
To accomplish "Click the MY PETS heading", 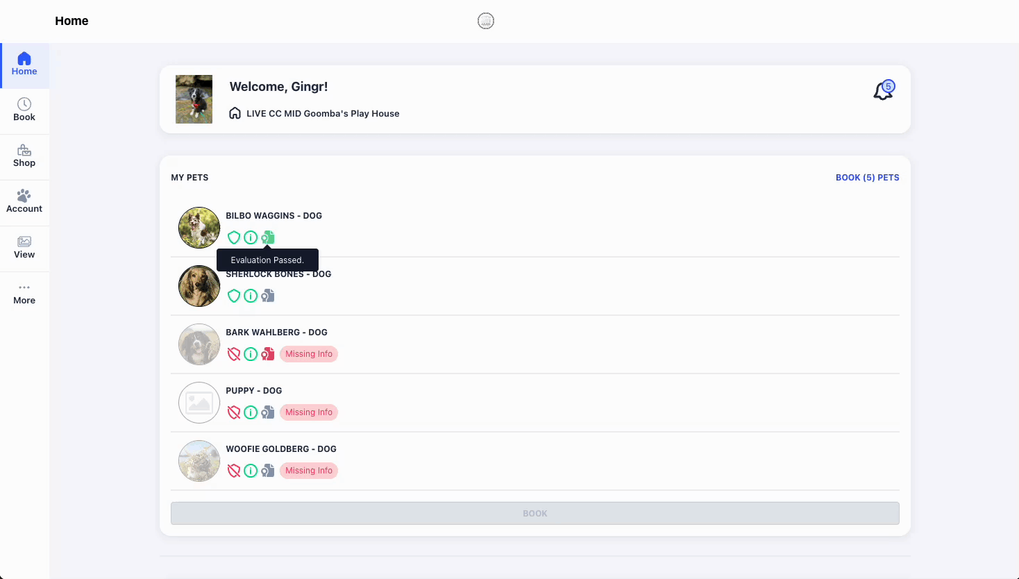I will tap(190, 178).
